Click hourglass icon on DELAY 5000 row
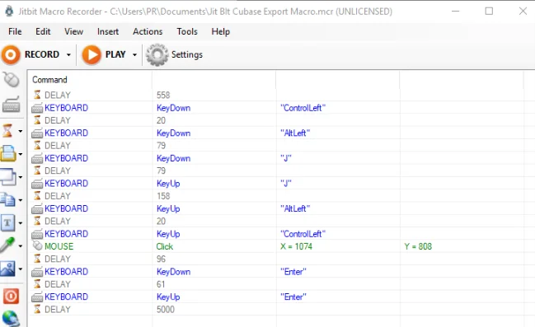The image size is (535, 327). click(x=37, y=309)
